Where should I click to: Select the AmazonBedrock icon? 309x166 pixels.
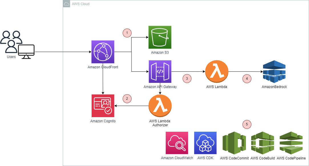coord(274,71)
